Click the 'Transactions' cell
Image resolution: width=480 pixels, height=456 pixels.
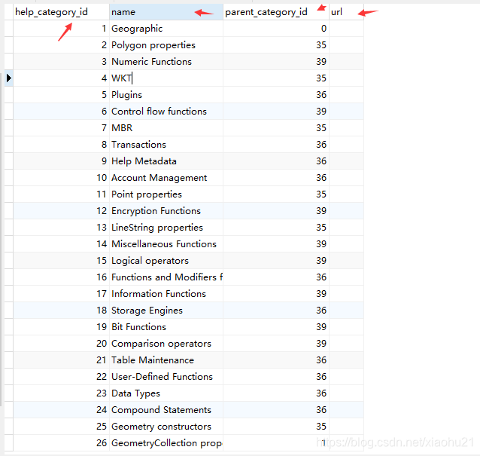pos(166,145)
